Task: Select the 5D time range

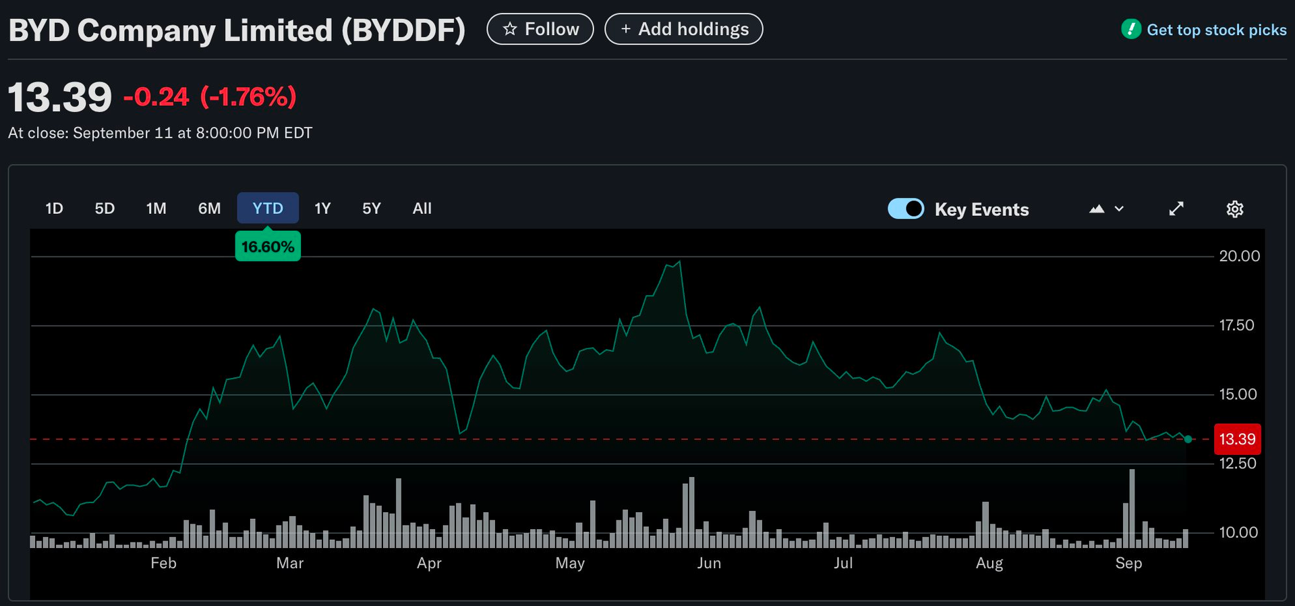Action: [105, 209]
